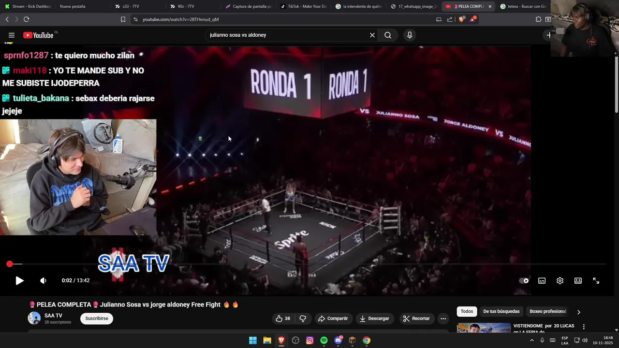Viewport: 619px width, 348px height.
Task: Open SAA TV channel avatar
Action: click(34, 318)
